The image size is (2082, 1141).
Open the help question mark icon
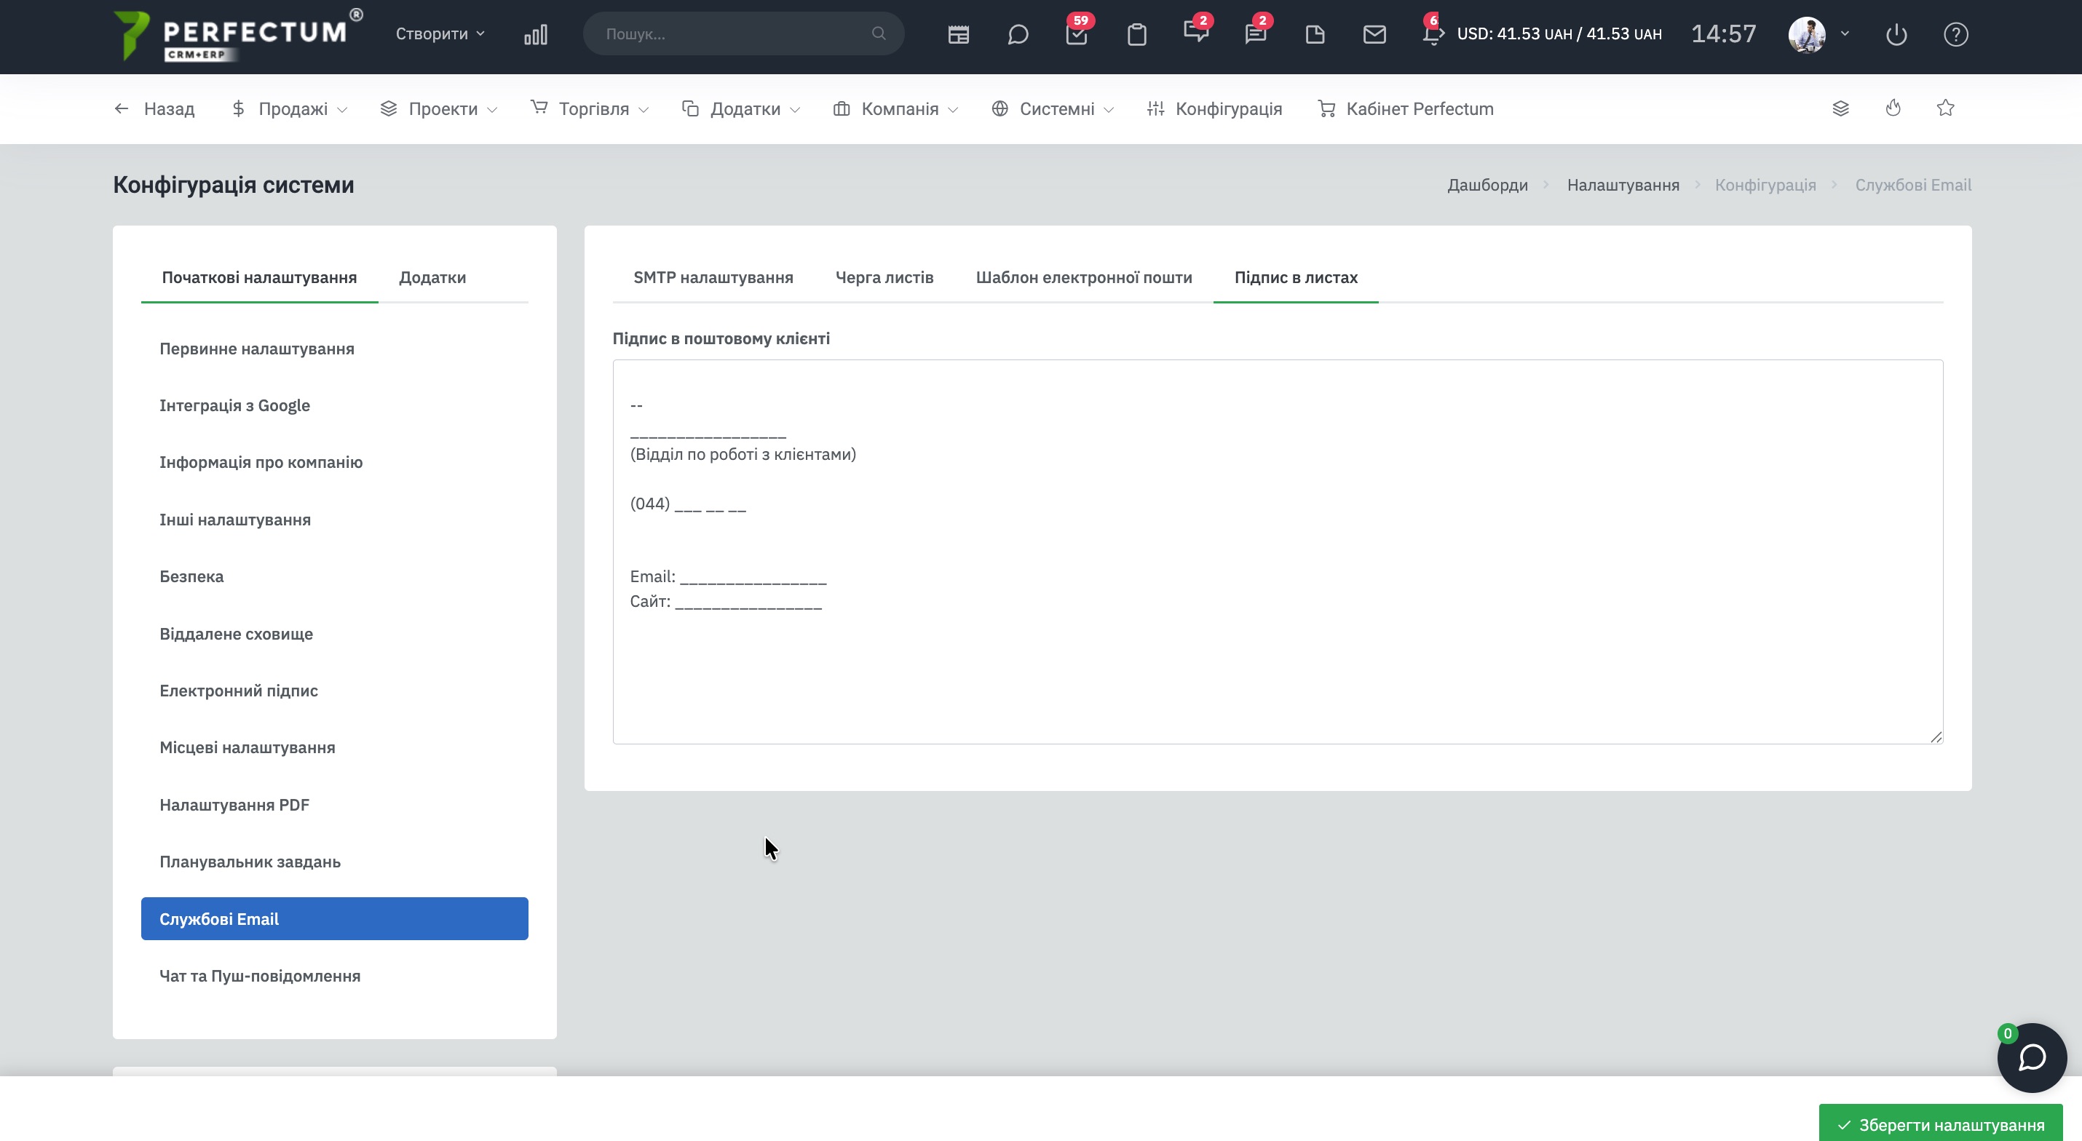click(1955, 34)
